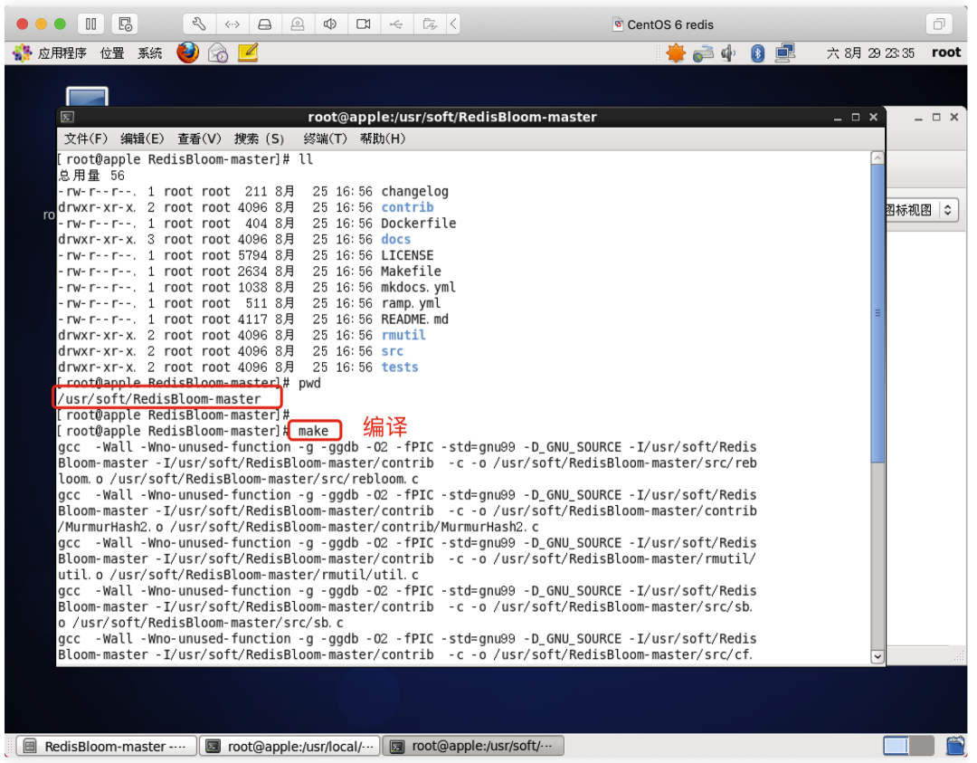
Task: Open terminal 终端(T) menu
Action: point(326,138)
